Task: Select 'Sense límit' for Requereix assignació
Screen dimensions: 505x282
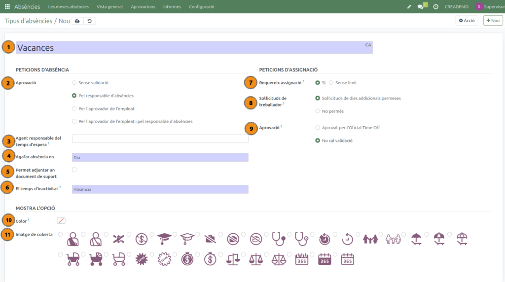Action: point(331,83)
